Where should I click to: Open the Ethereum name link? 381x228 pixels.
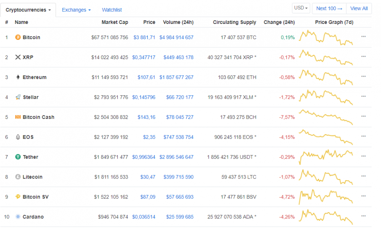(x=35, y=77)
